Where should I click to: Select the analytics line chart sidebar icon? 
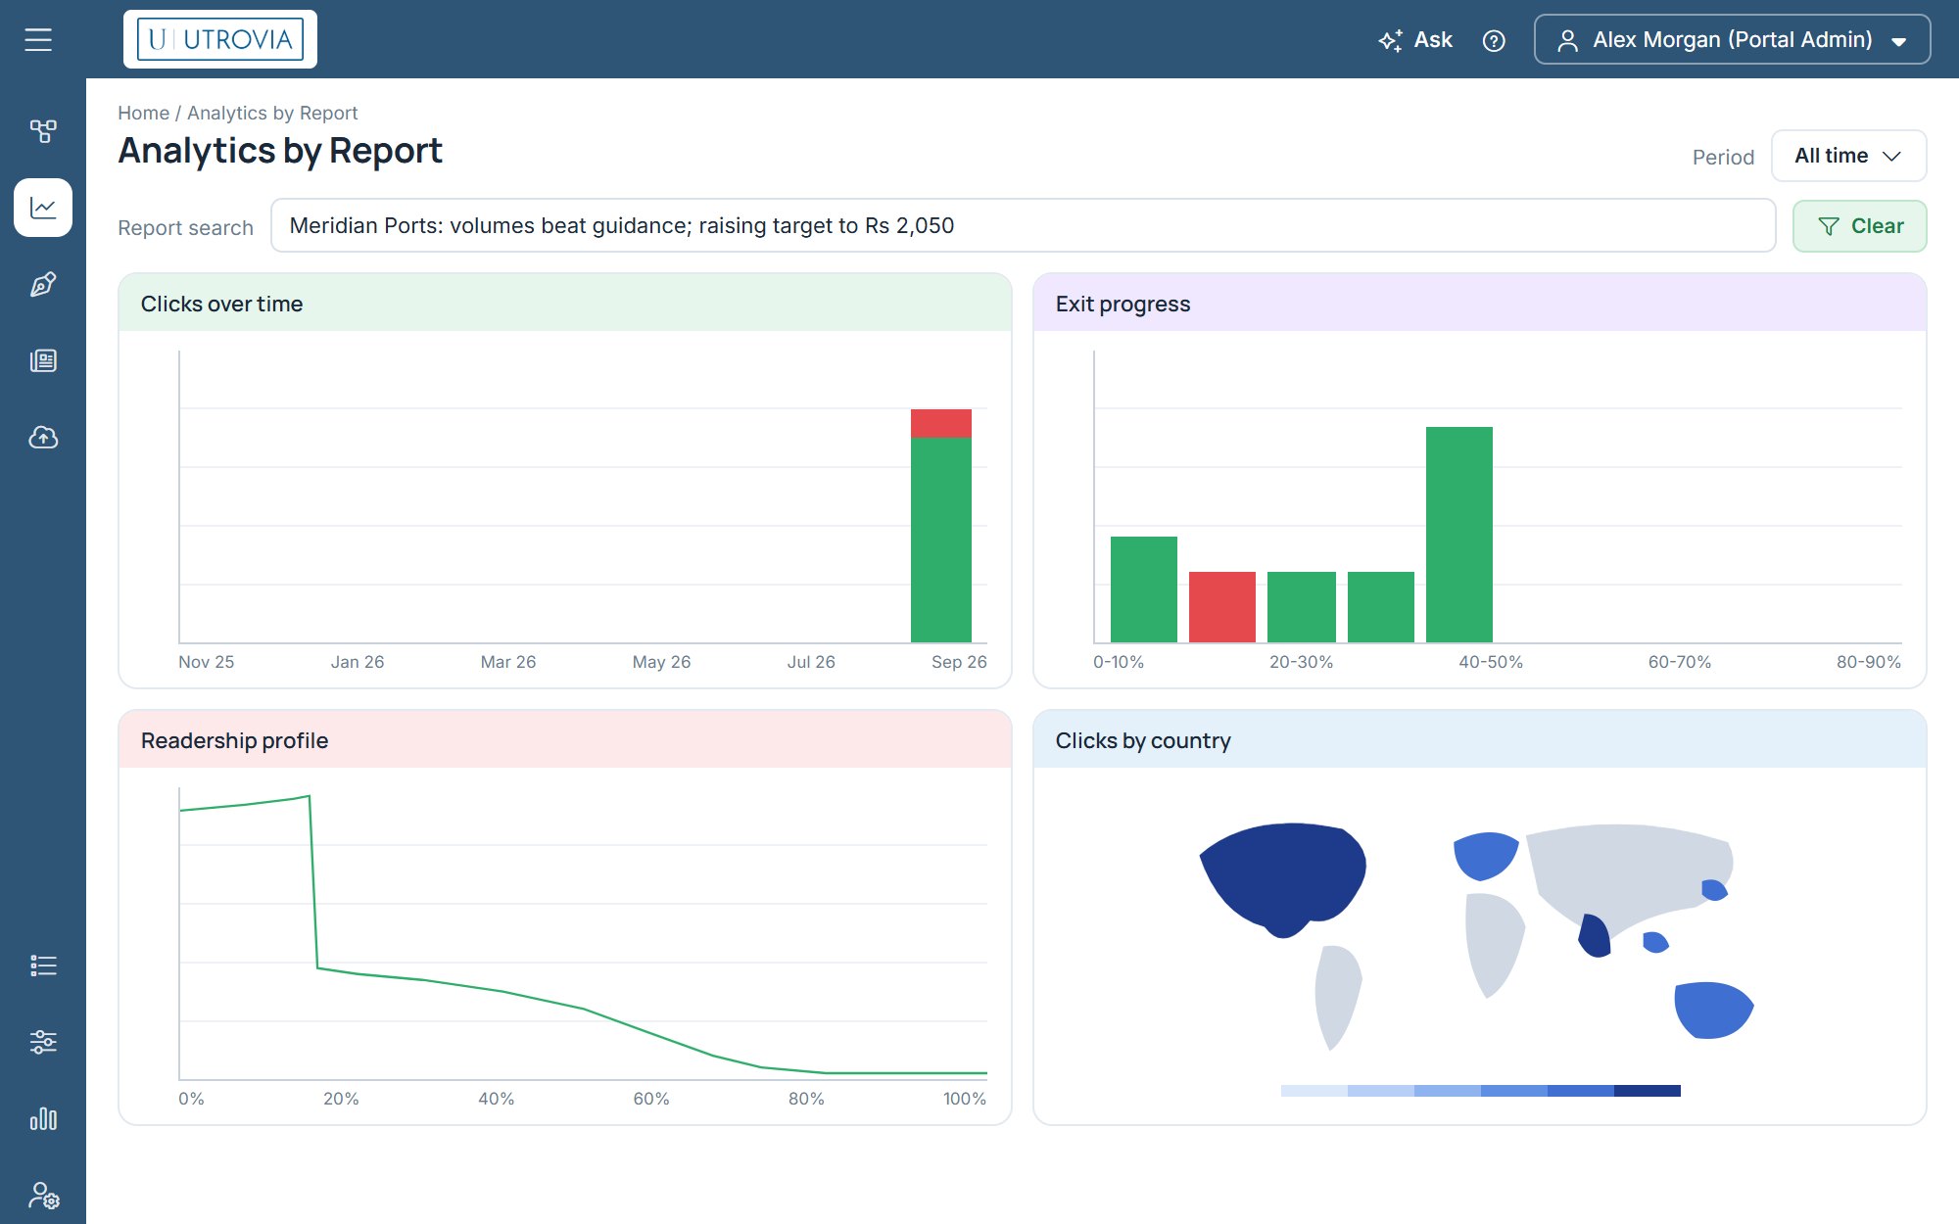(43, 208)
